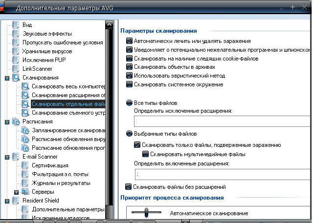Click the Хранилище вирусов icon

(16, 51)
